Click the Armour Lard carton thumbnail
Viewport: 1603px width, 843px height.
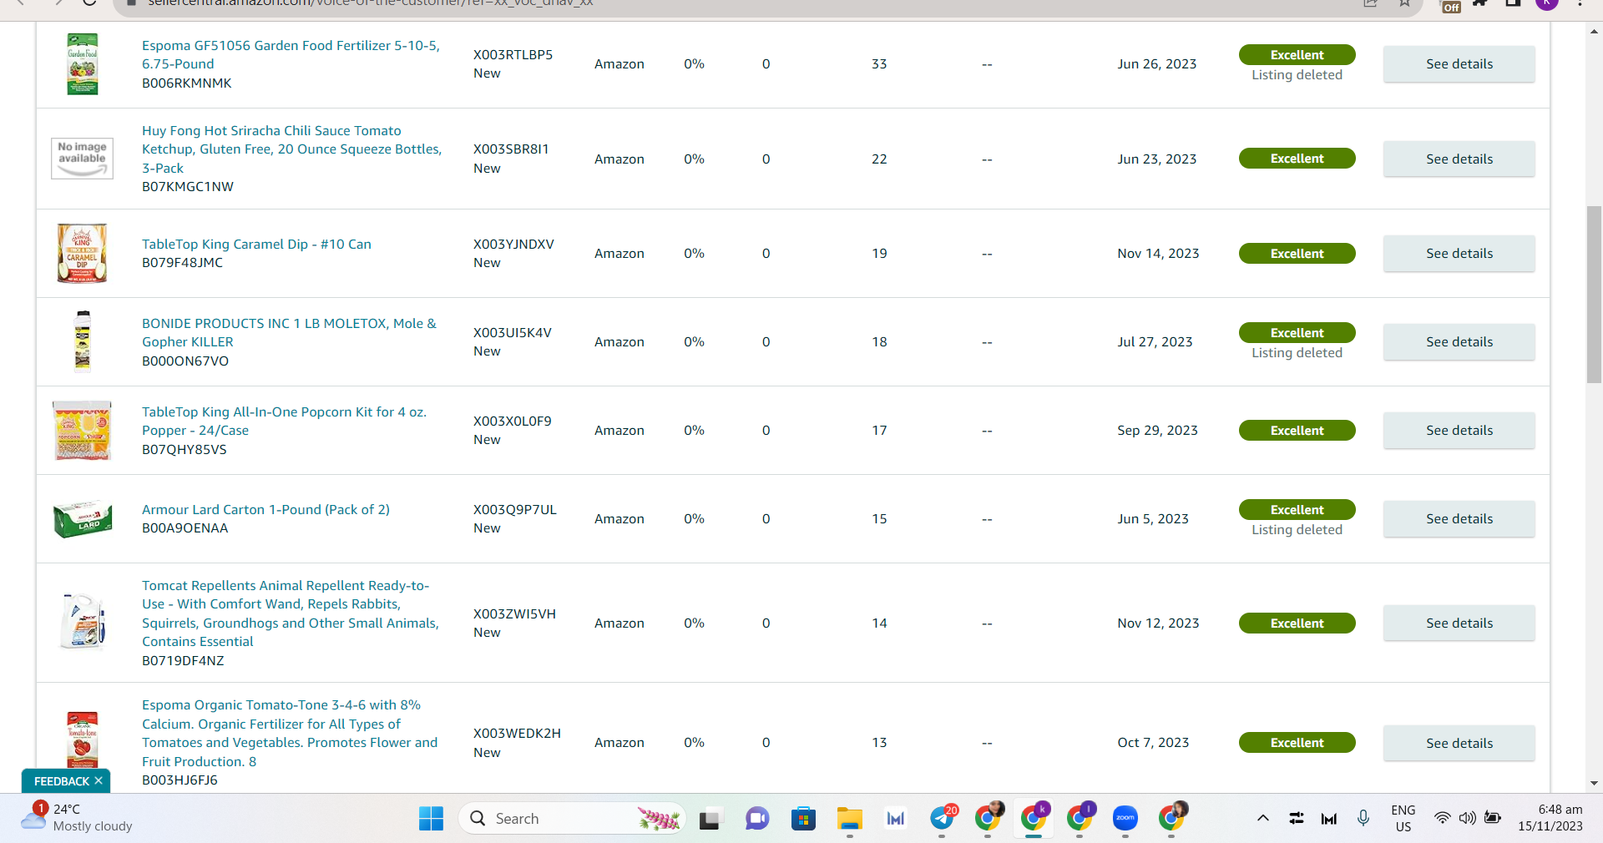click(82, 518)
